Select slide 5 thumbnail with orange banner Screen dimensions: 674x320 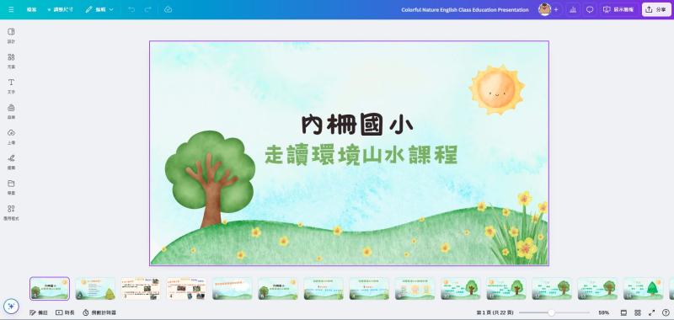click(233, 288)
